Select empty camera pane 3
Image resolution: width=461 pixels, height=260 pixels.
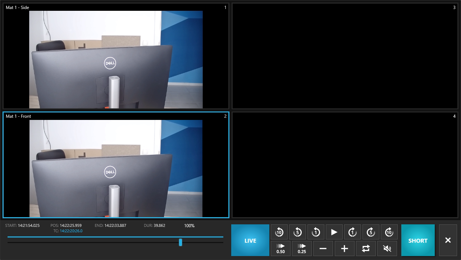point(344,56)
